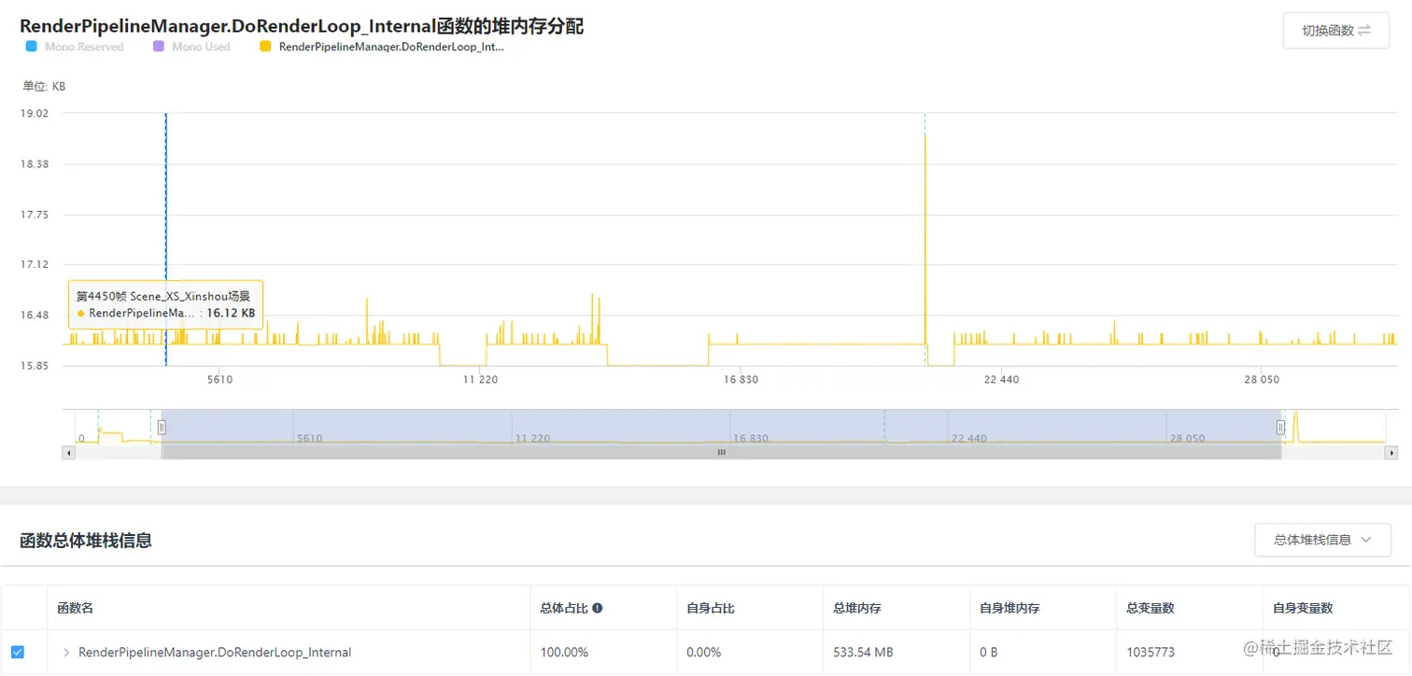The image size is (1412, 676).
Task: Toggle the Mono Used series via its legend label
Action: (200, 47)
